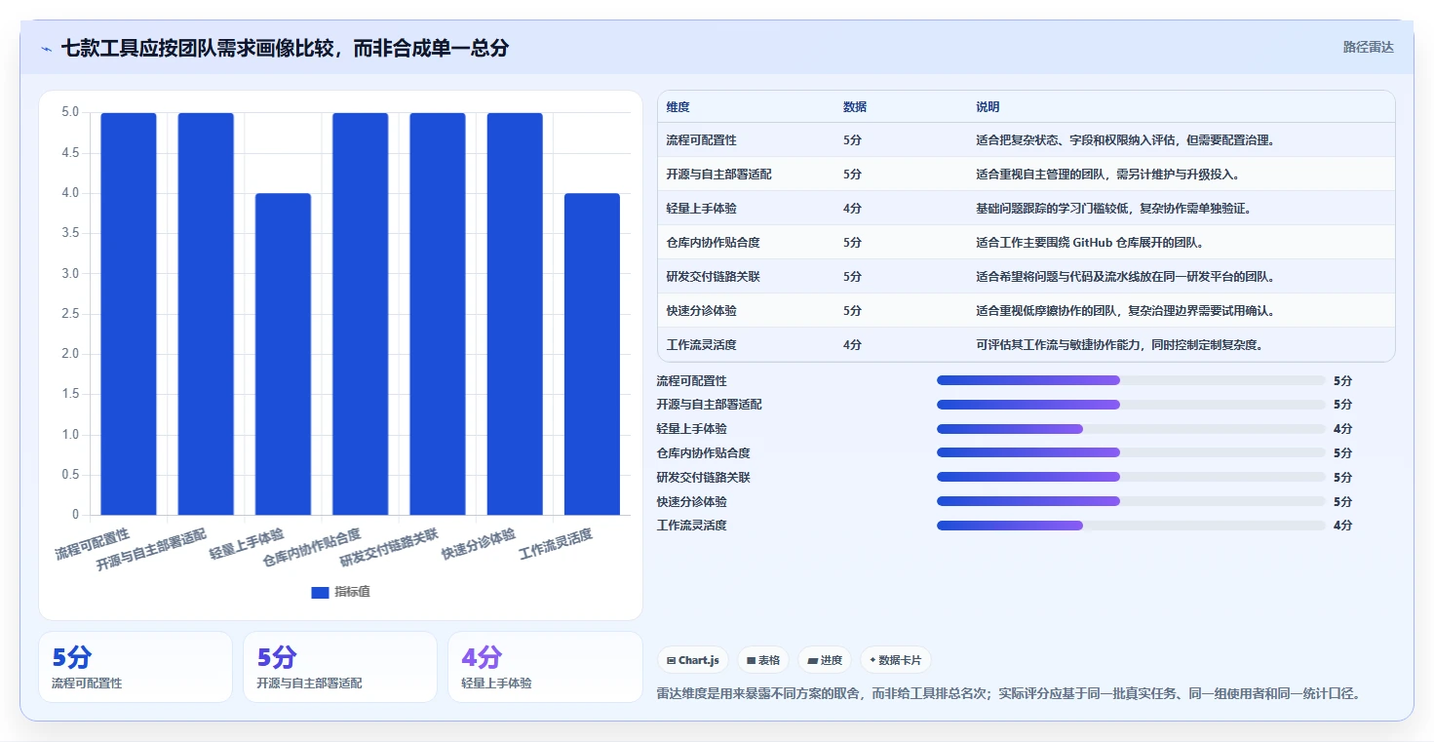1434x742 pixels.
Task: Click the 工作流灵活度 x-axis label under chart
Action: click(x=556, y=544)
